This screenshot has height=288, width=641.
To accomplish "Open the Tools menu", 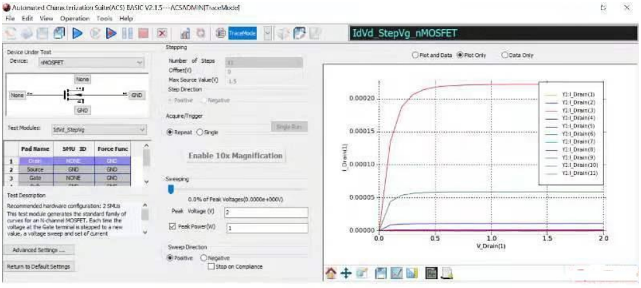I will click(105, 19).
